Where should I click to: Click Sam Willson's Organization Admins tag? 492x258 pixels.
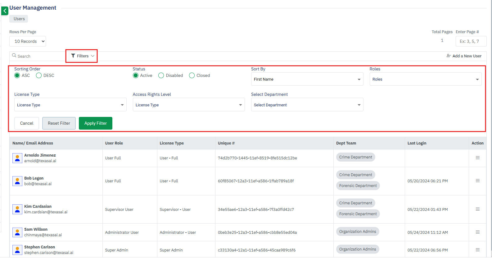[x=358, y=232]
